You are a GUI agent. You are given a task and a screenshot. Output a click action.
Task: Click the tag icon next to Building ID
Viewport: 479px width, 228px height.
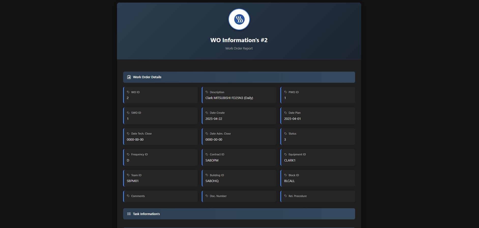(x=207, y=175)
